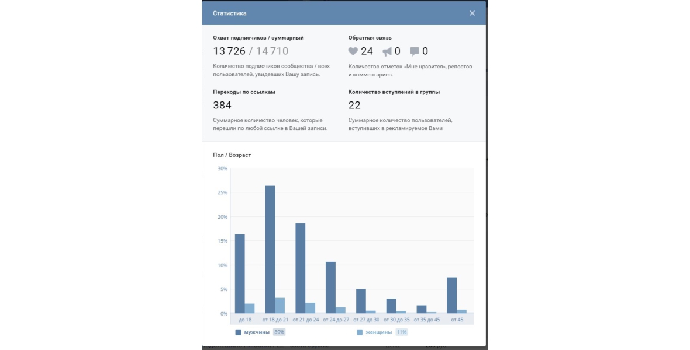Click the 384 link clicks value
The width and height of the screenshot is (690, 350).
(x=222, y=106)
